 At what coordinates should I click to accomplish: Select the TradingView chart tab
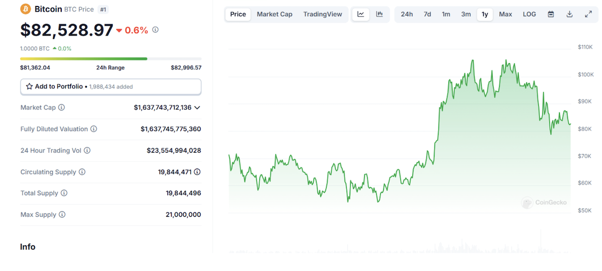coord(323,14)
